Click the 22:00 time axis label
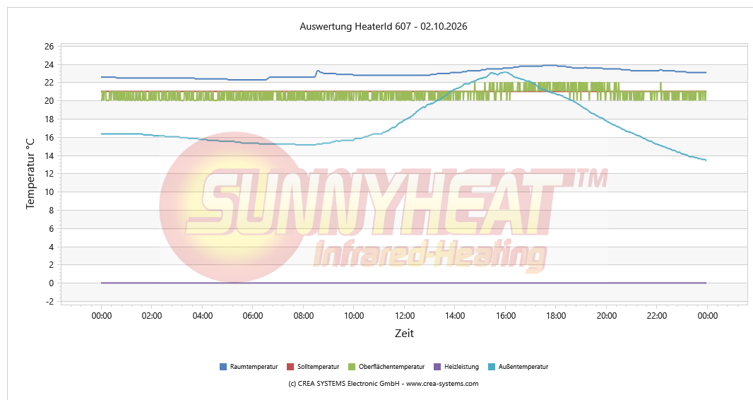This screenshot has height=400, width=753. pos(657,316)
